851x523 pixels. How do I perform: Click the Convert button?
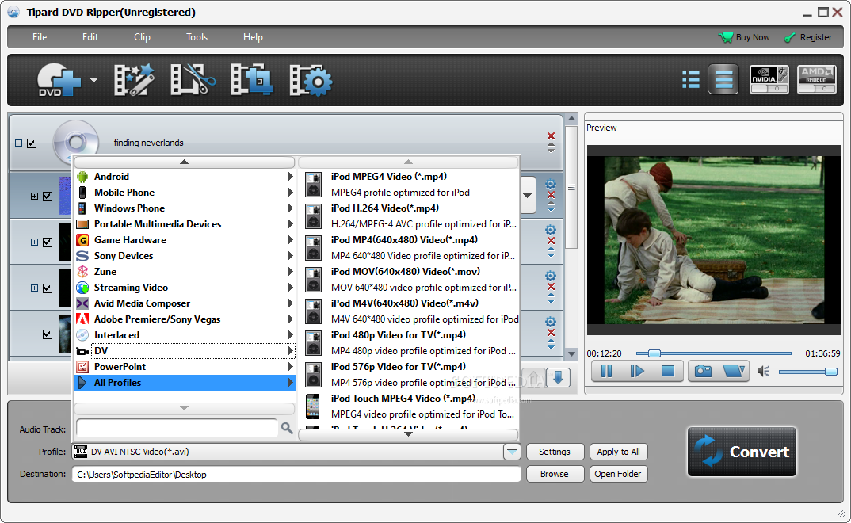pyautogui.click(x=742, y=452)
